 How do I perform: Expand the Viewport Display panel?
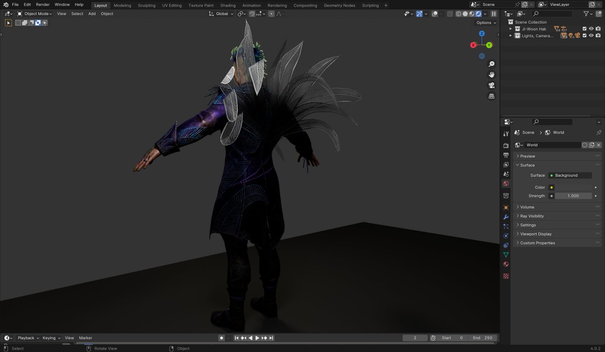point(557,234)
